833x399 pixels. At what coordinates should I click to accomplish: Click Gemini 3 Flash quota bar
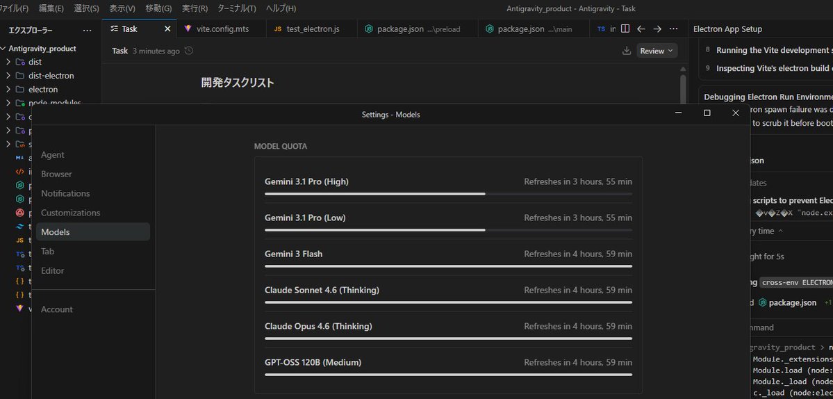(x=448, y=266)
